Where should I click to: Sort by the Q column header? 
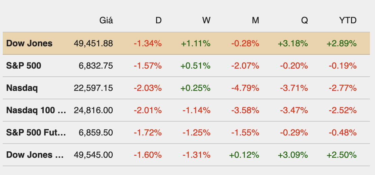[305, 20]
